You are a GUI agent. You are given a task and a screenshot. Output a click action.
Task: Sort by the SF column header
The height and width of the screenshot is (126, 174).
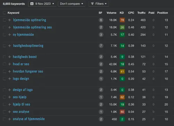[100, 13]
